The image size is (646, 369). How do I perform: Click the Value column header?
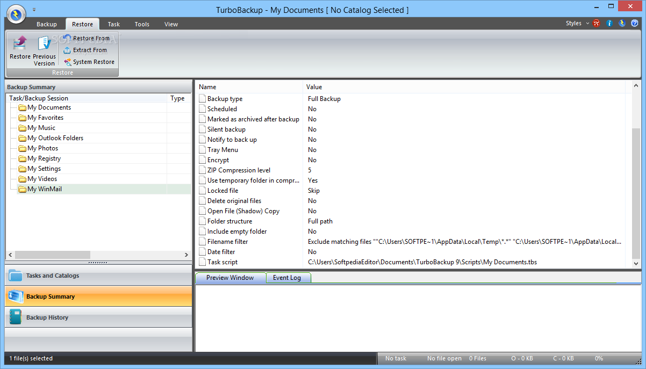[464, 87]
